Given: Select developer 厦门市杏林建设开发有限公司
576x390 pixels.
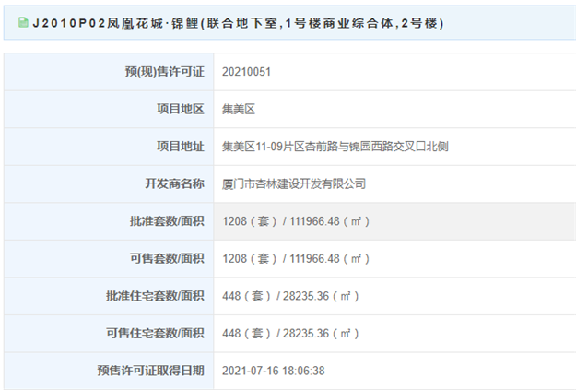Looking at the screenshot, I should pos(294,183).
